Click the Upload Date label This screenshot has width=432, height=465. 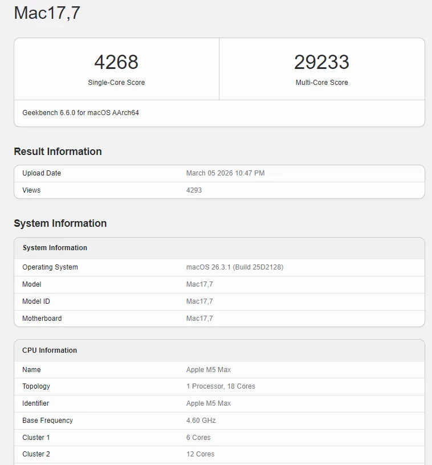(x=42, y=173)
